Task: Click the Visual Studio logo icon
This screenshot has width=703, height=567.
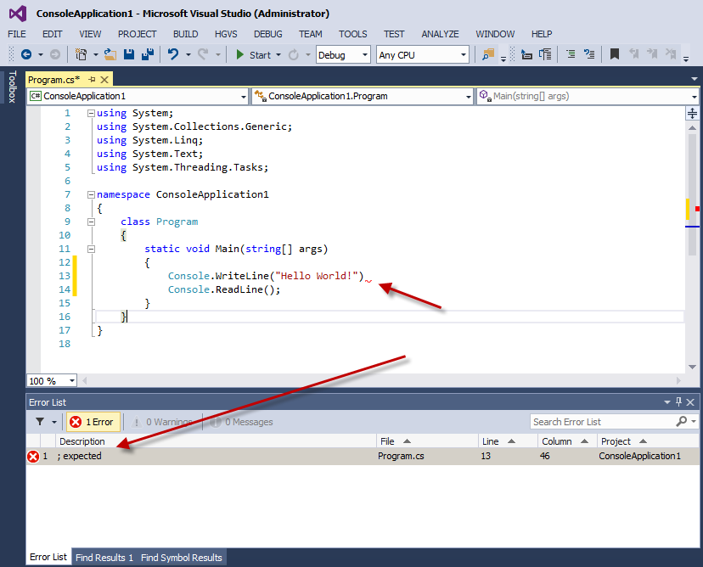Action: click(18, 14)
